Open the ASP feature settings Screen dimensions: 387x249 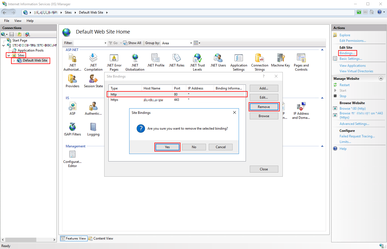point(72,108)
